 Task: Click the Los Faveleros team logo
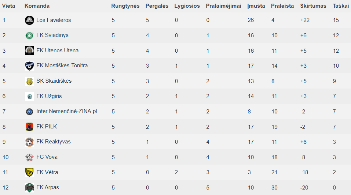click(x=29, y=20)
